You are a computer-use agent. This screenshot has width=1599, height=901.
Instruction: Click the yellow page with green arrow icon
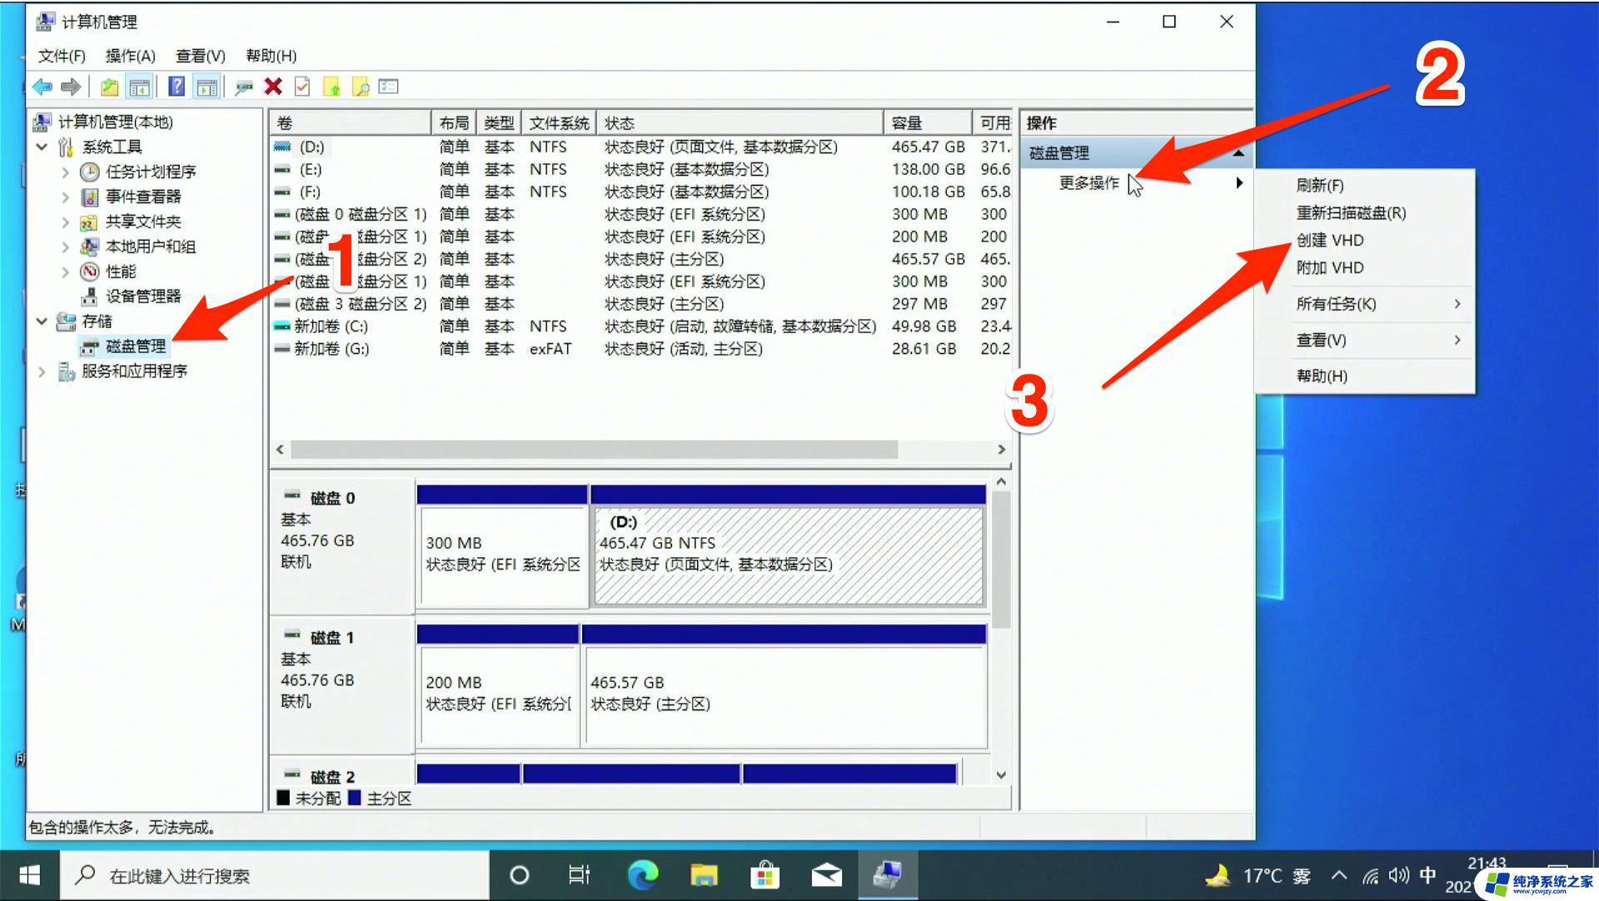(x=331, y=87)
